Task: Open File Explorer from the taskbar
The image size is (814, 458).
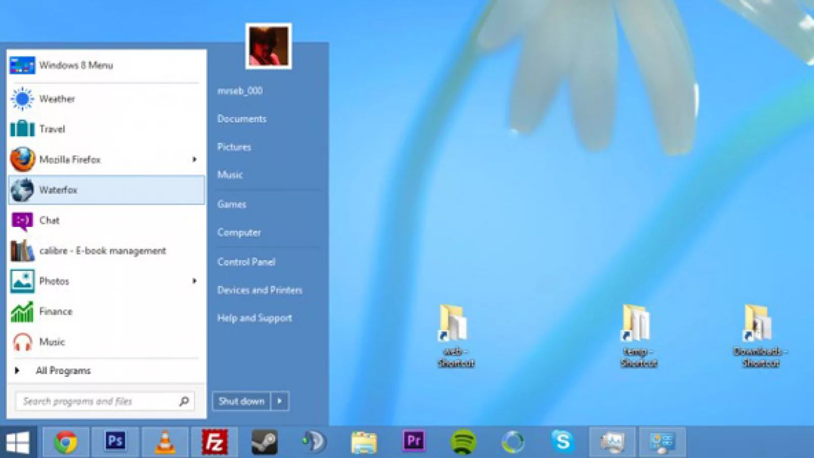Action: [364, 442]
